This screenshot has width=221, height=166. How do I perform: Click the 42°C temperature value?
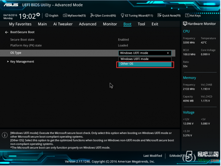(x=204, y=43)
